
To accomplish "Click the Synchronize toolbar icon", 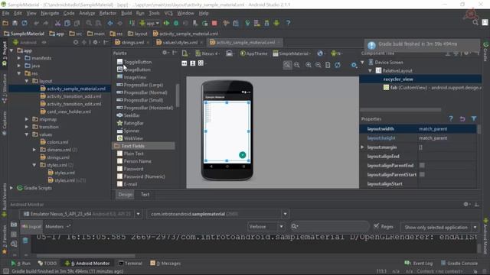I will coord(24,23).
